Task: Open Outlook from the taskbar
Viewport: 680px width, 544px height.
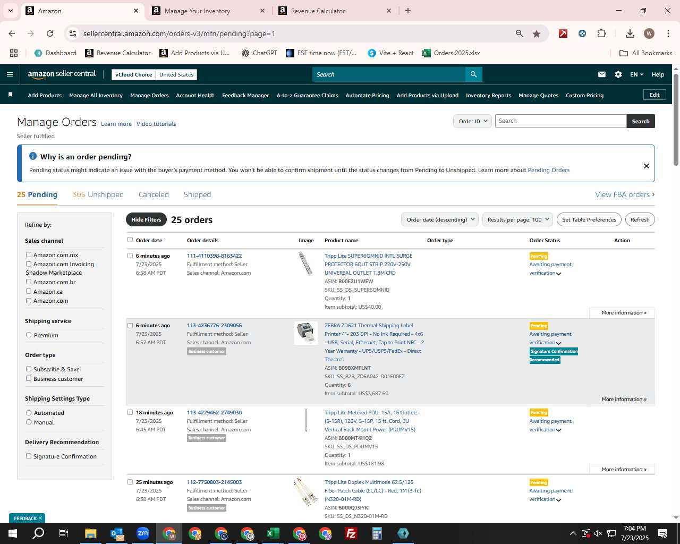Action: (116, 533)
